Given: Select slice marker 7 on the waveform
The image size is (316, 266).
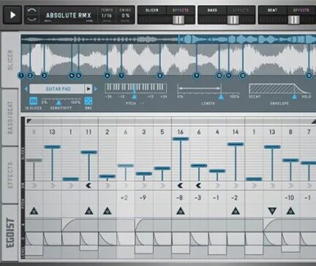Looking at the screenshot, I should tap(121, 75).
